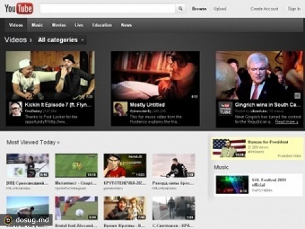Open the kneeling hockey player thumbnail
The width and height of the screenshot is (305, 229).
click(x=174, y=165)
